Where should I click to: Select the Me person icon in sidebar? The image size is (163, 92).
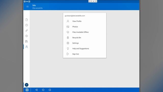coord(26,47)
